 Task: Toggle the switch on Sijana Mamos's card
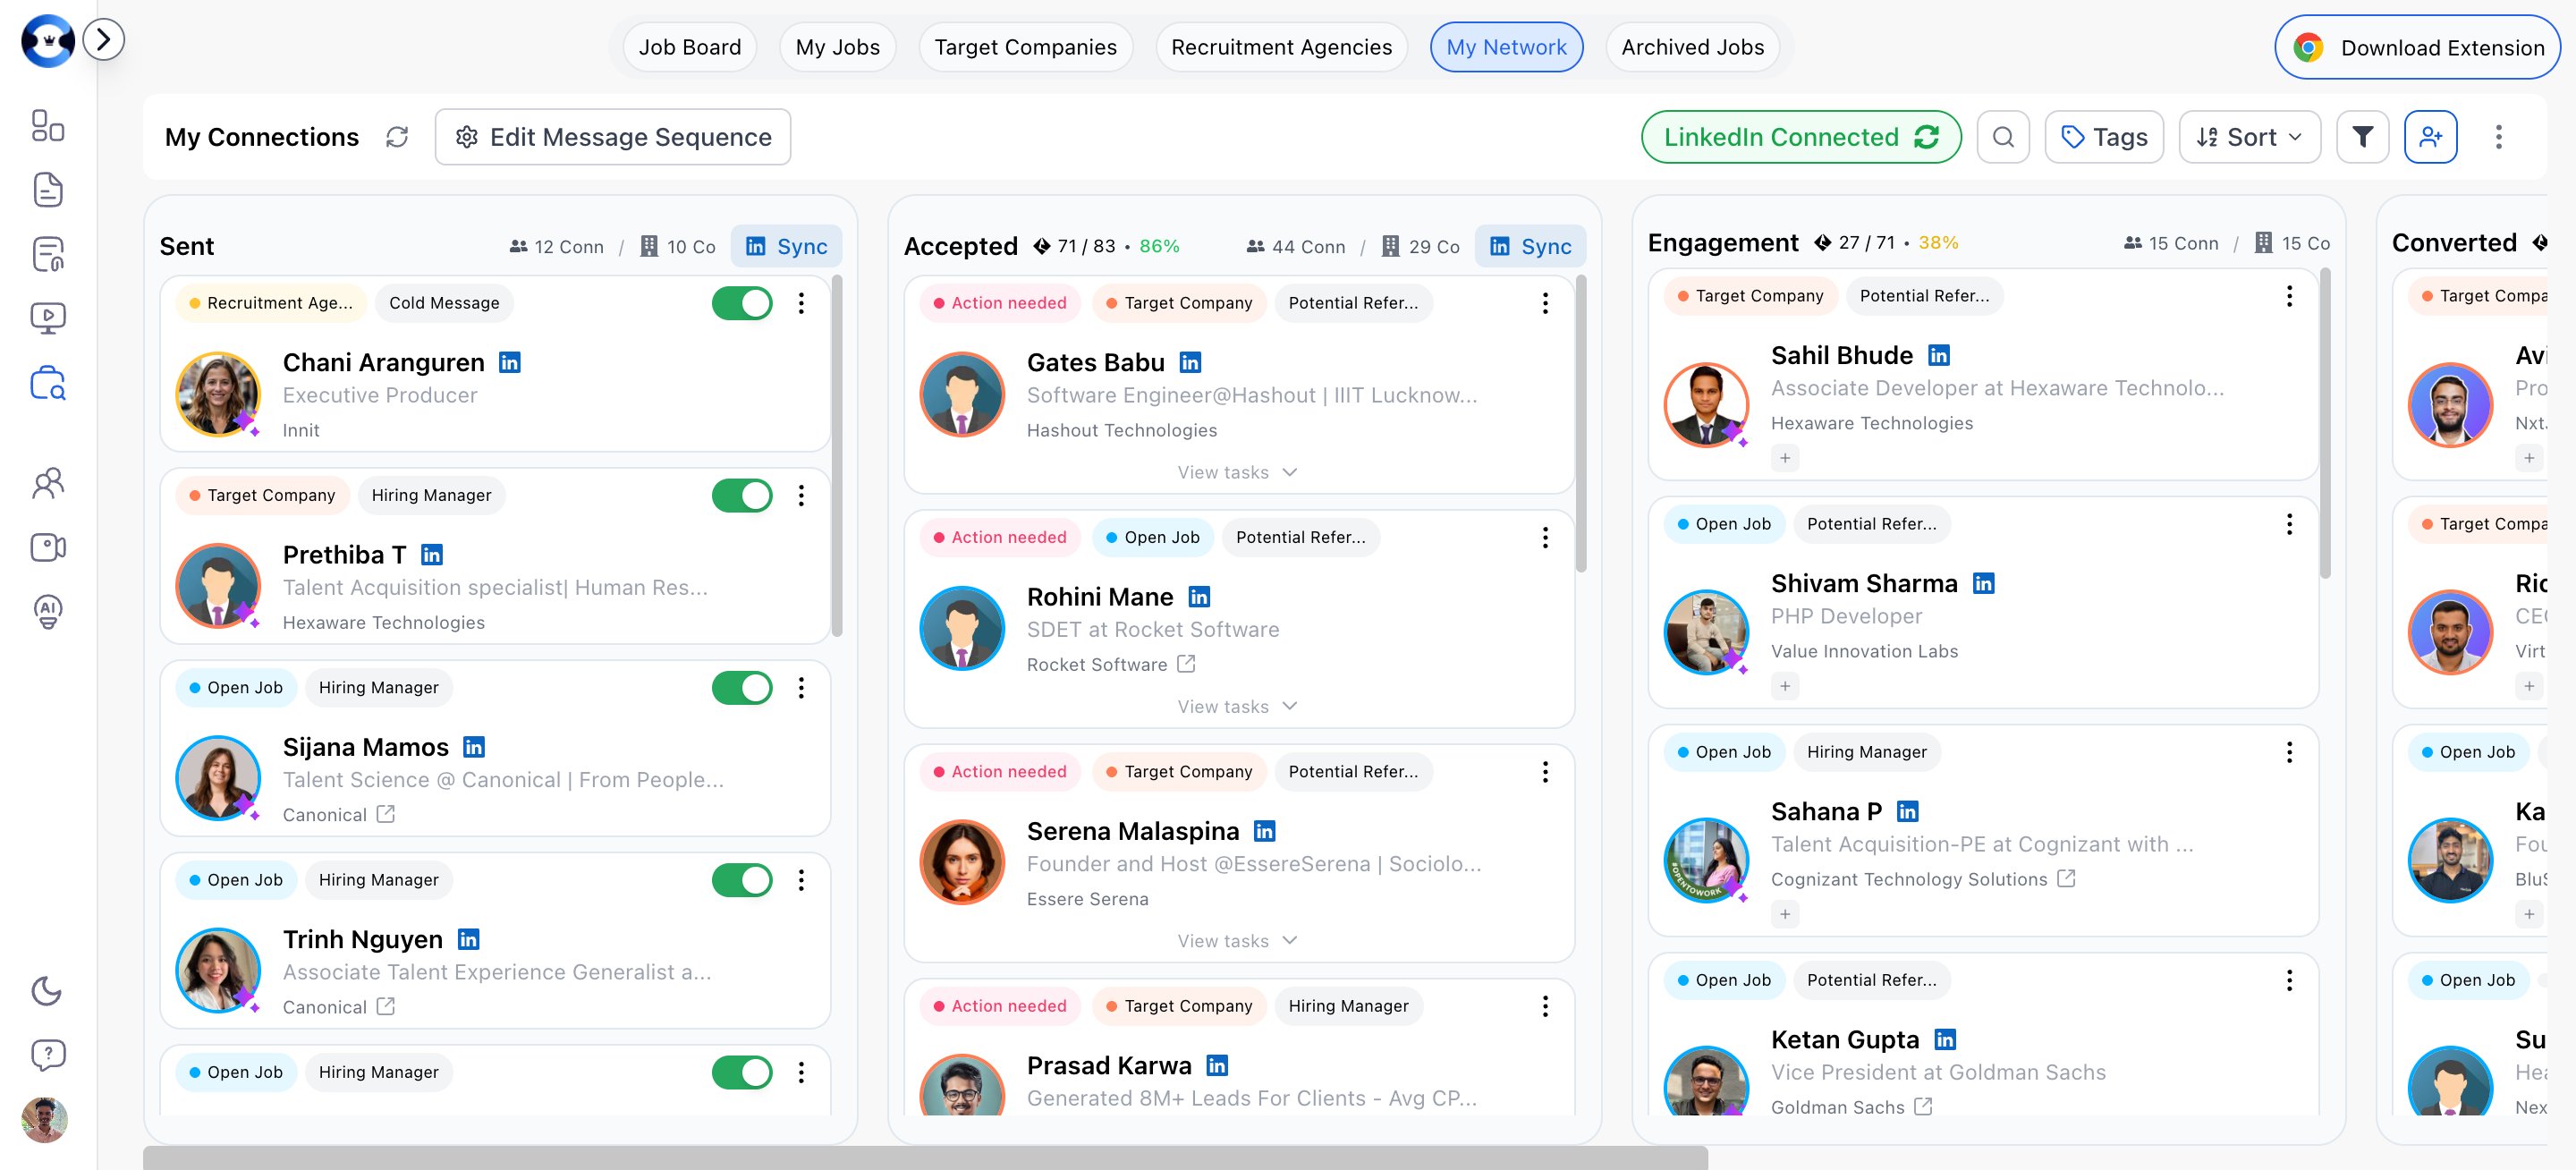point(742,687)
